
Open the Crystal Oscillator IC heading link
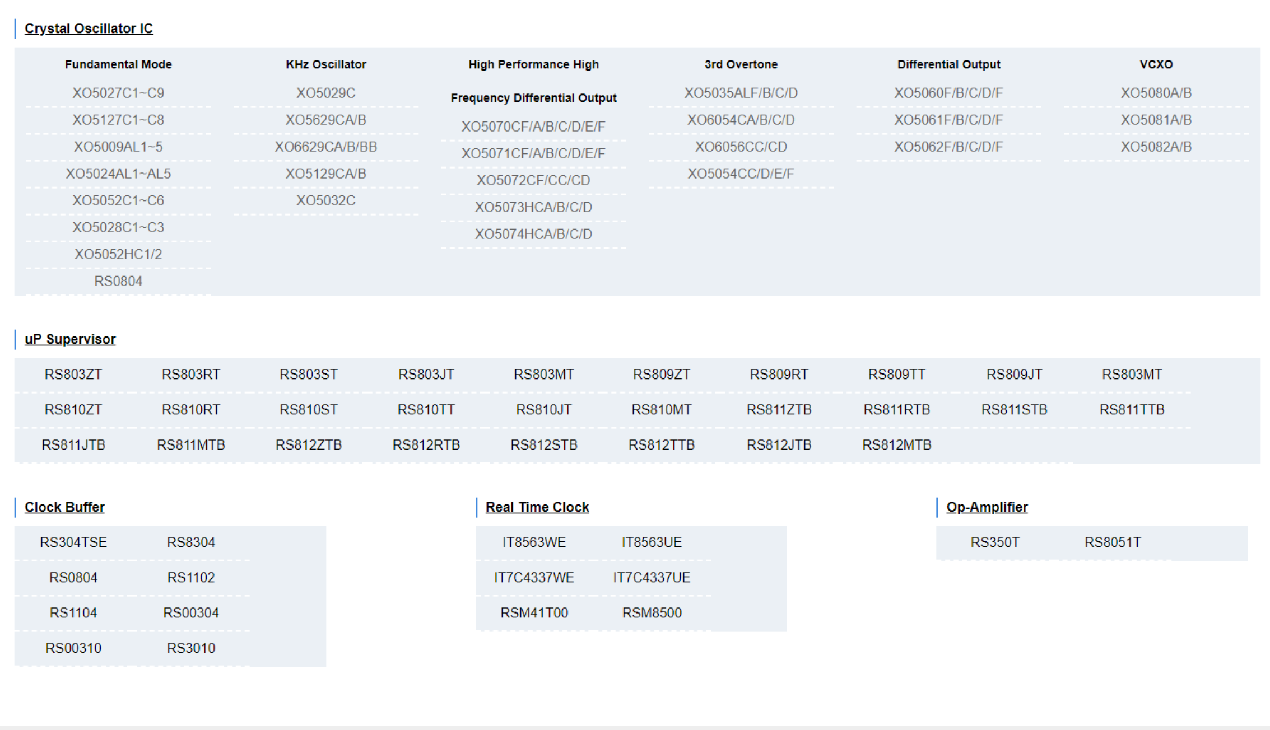click(89, 29)
